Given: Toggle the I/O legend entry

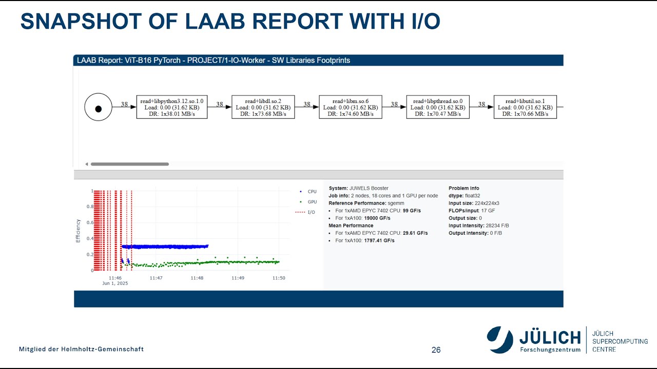Looking at the screenshot, I should [306, 212].
